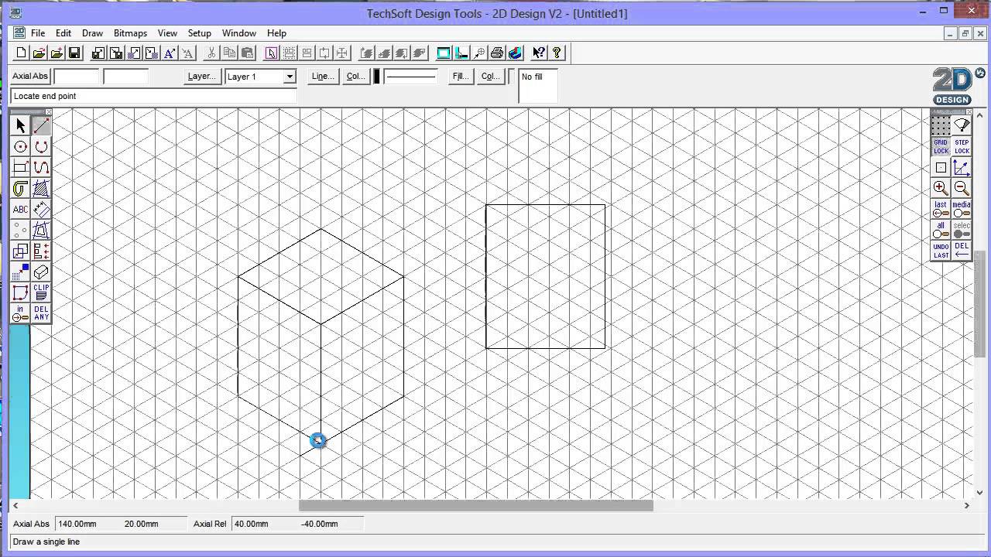This screenshot has height=557, width=991.
Task: Select the 3D box tool
Action: tap(41, 272)
